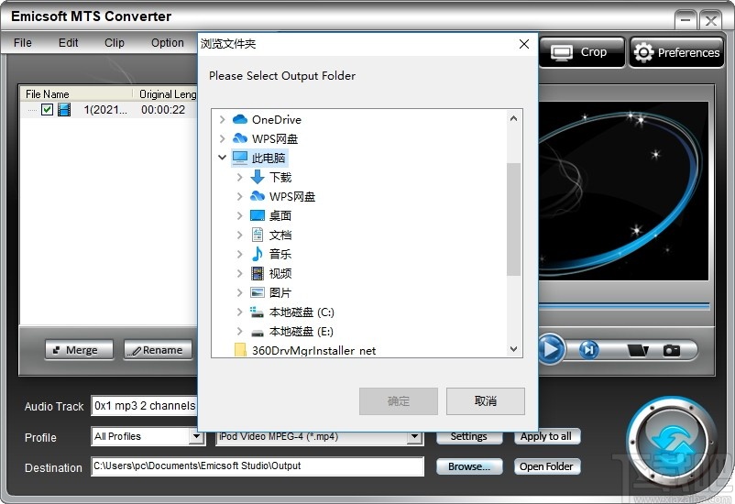
Task: Select the WPS网盘 cloud icon below OneDrive
Action: (240, 138)
